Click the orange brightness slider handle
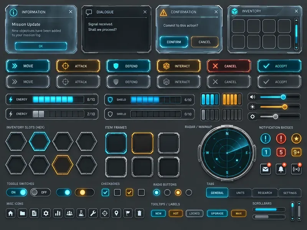 coord(285,107)
